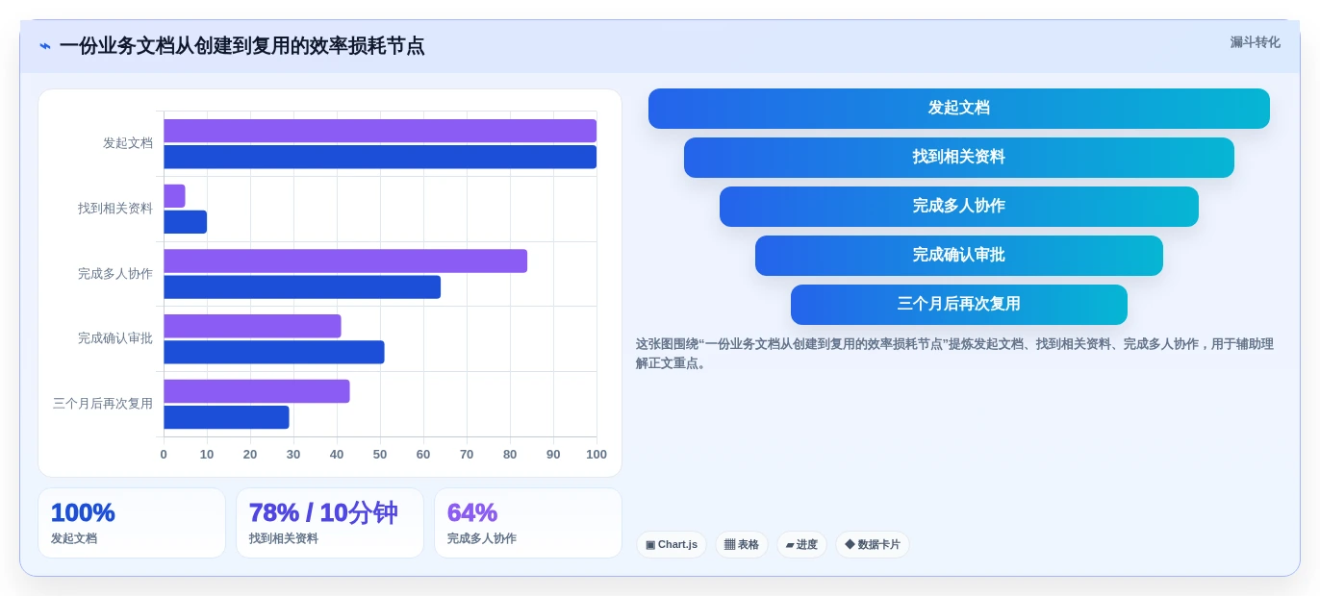The height and width of the screenshot is (596, 1320).
Task: Click the 表格 tag chip
Action: 742,545
